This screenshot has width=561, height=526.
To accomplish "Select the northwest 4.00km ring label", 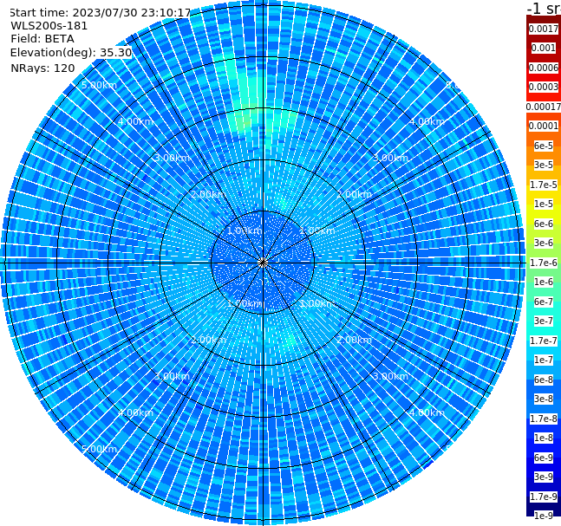I will (x=135, y=121).
